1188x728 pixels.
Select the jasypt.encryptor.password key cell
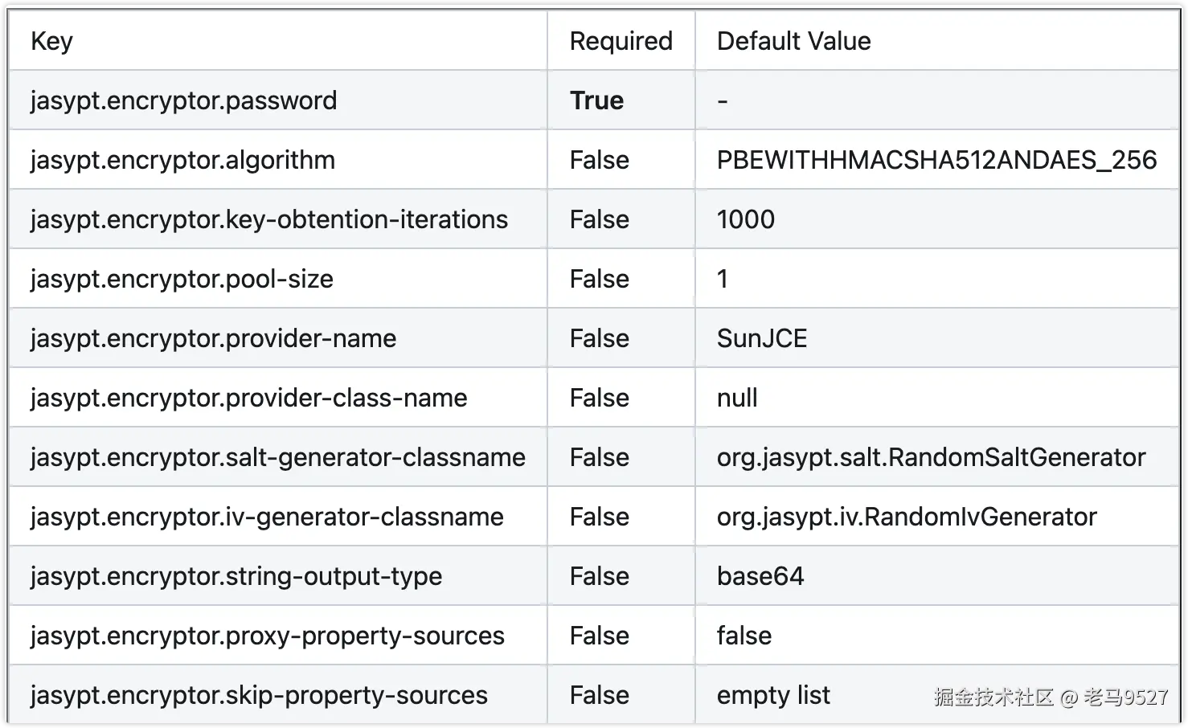tap(183, 100)
